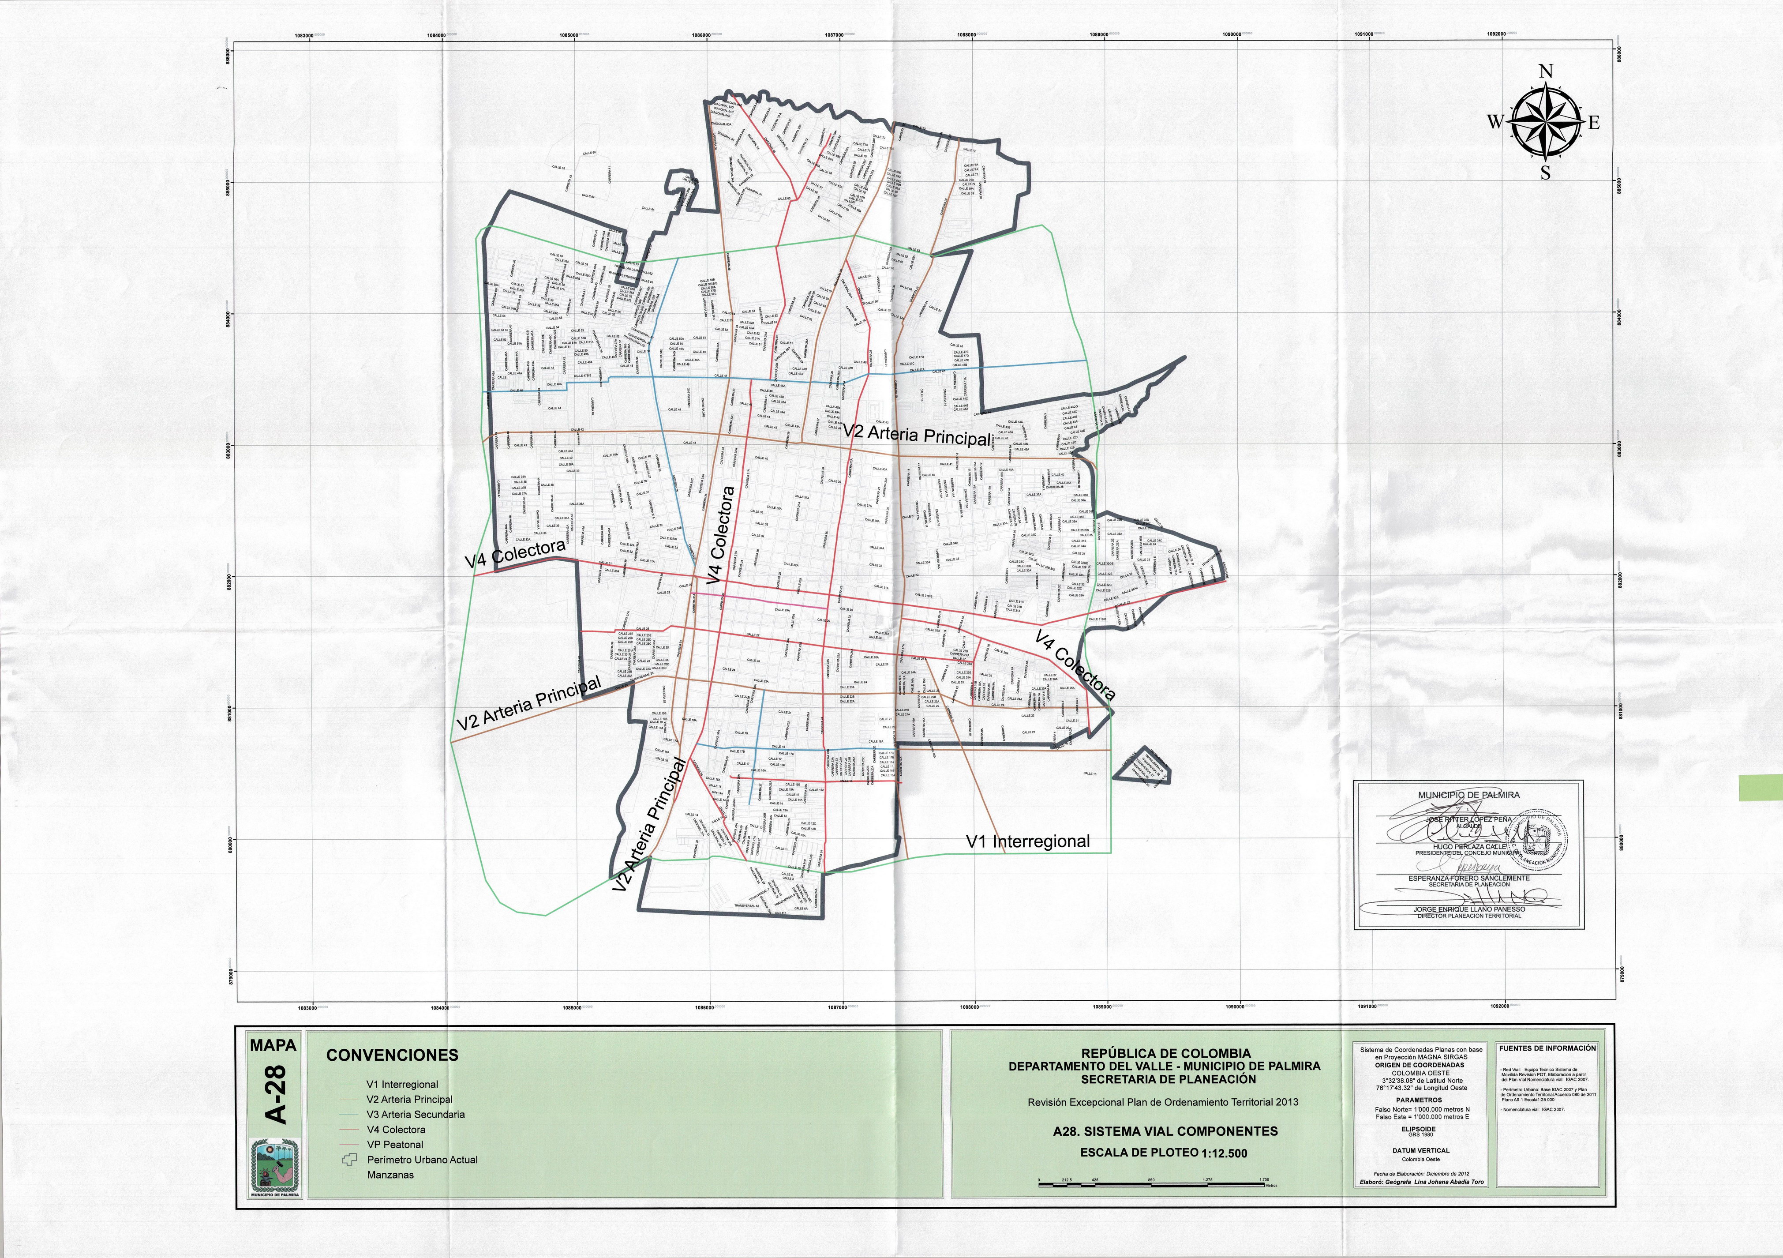
Task: Click the CONVENCIONES heading
Action: coord(392,1055)
